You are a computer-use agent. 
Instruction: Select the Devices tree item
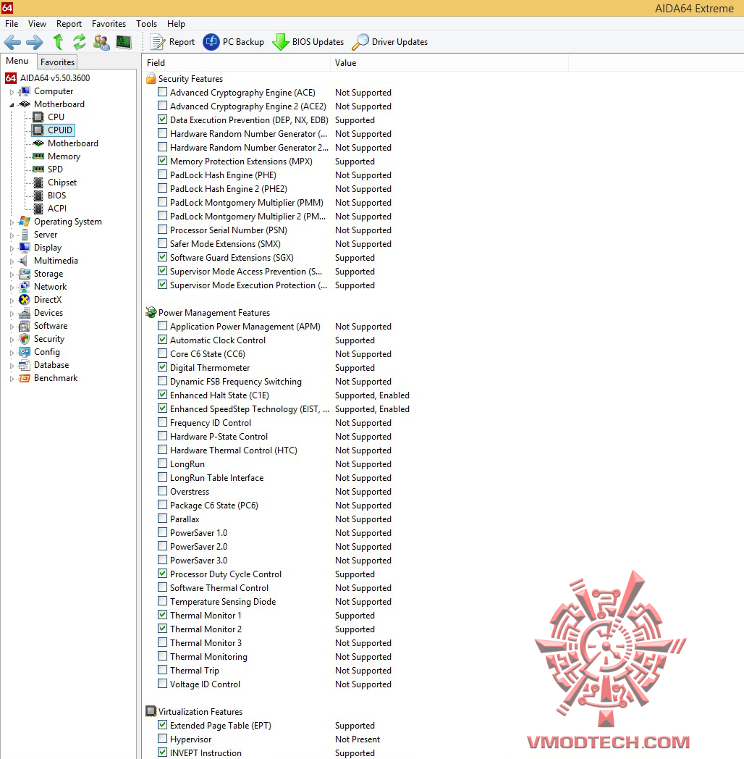point(48,313)
